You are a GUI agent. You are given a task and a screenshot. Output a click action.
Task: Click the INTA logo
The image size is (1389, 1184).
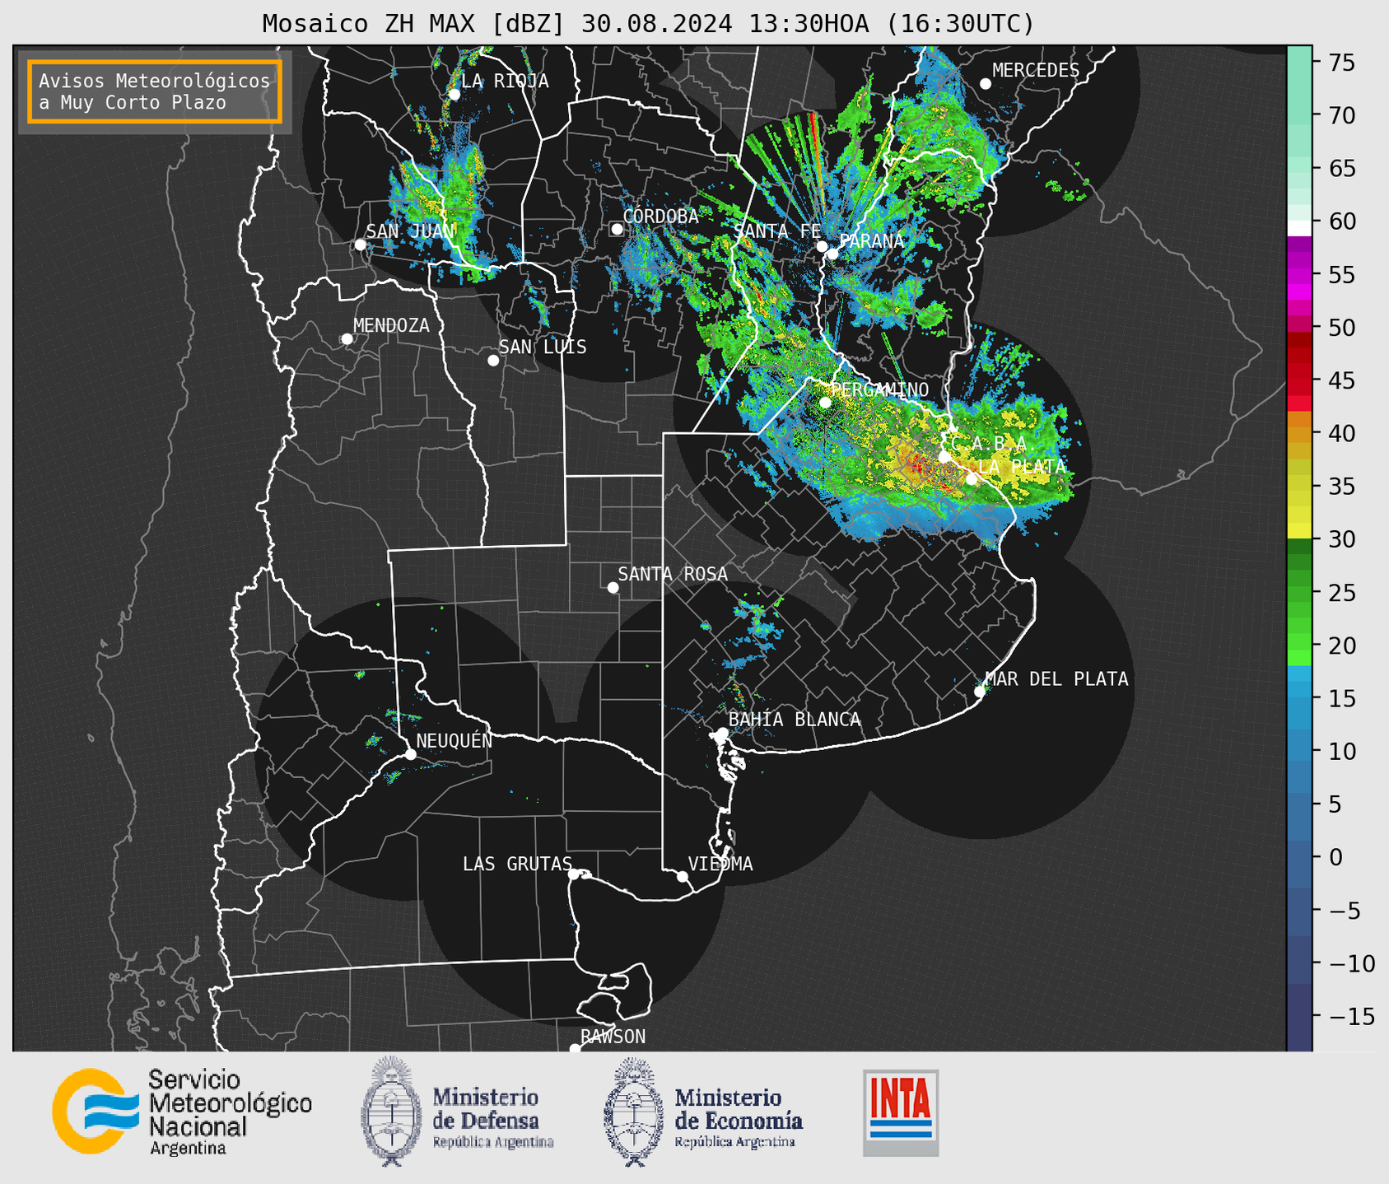click(x=901, y=1112)
